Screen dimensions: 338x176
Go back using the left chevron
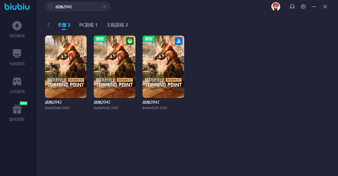(x=49, y=25)
